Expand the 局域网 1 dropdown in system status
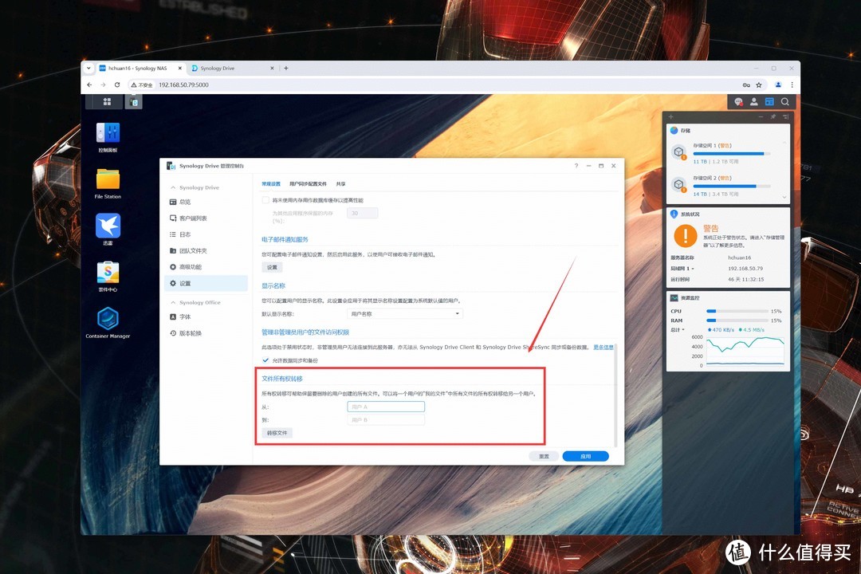 [692, 269]
